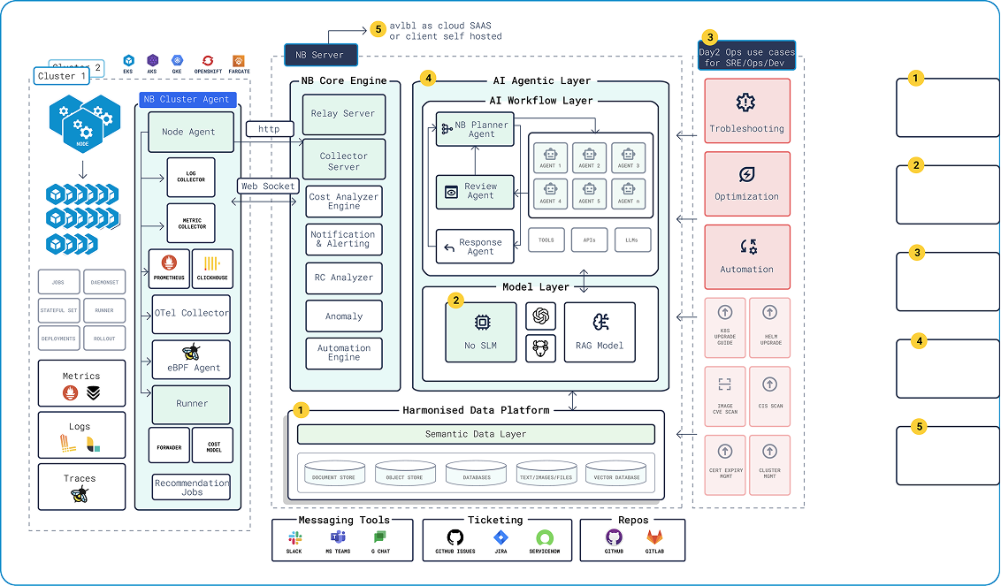Click the No SLM chip icon

coord(481,323)
